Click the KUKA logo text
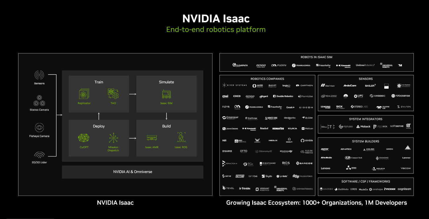 pos(292,129)
